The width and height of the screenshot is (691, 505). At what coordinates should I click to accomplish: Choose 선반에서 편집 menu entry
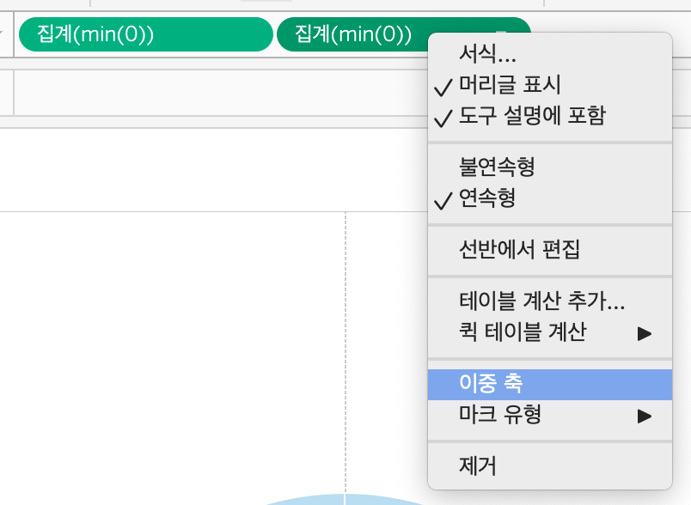[x=549, y=250]
